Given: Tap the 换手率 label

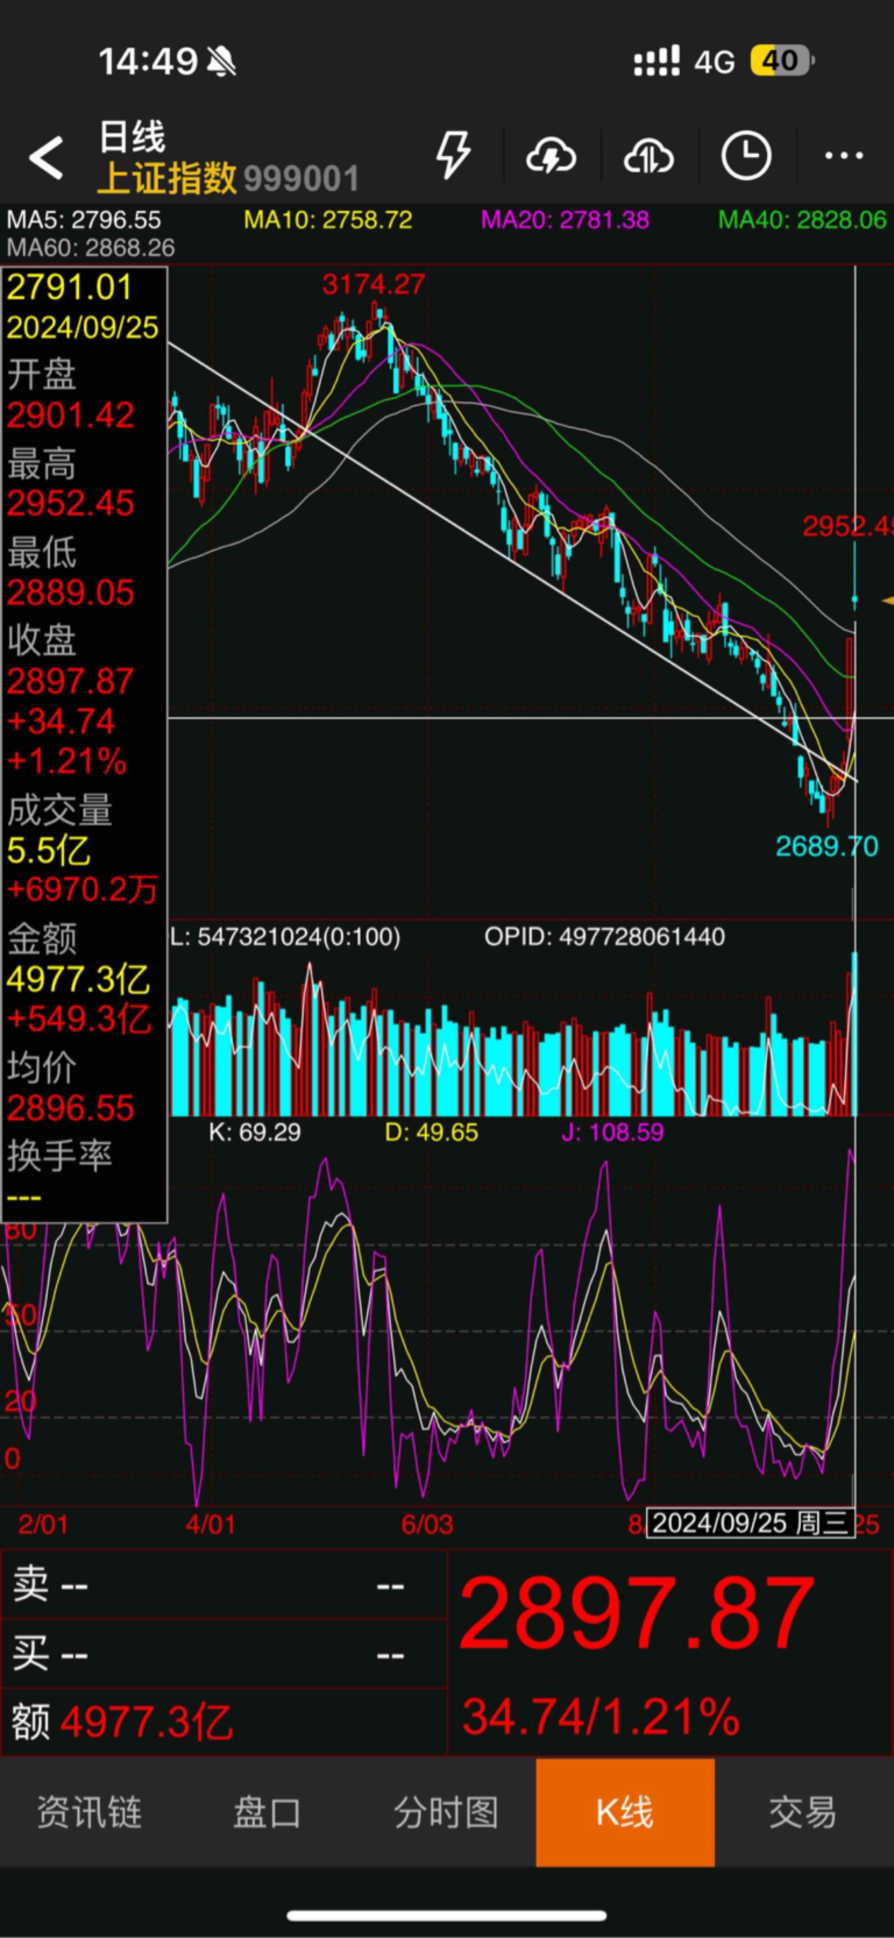Looking at the screenshot, I should pyautogui.click(x=59, y=1155).
